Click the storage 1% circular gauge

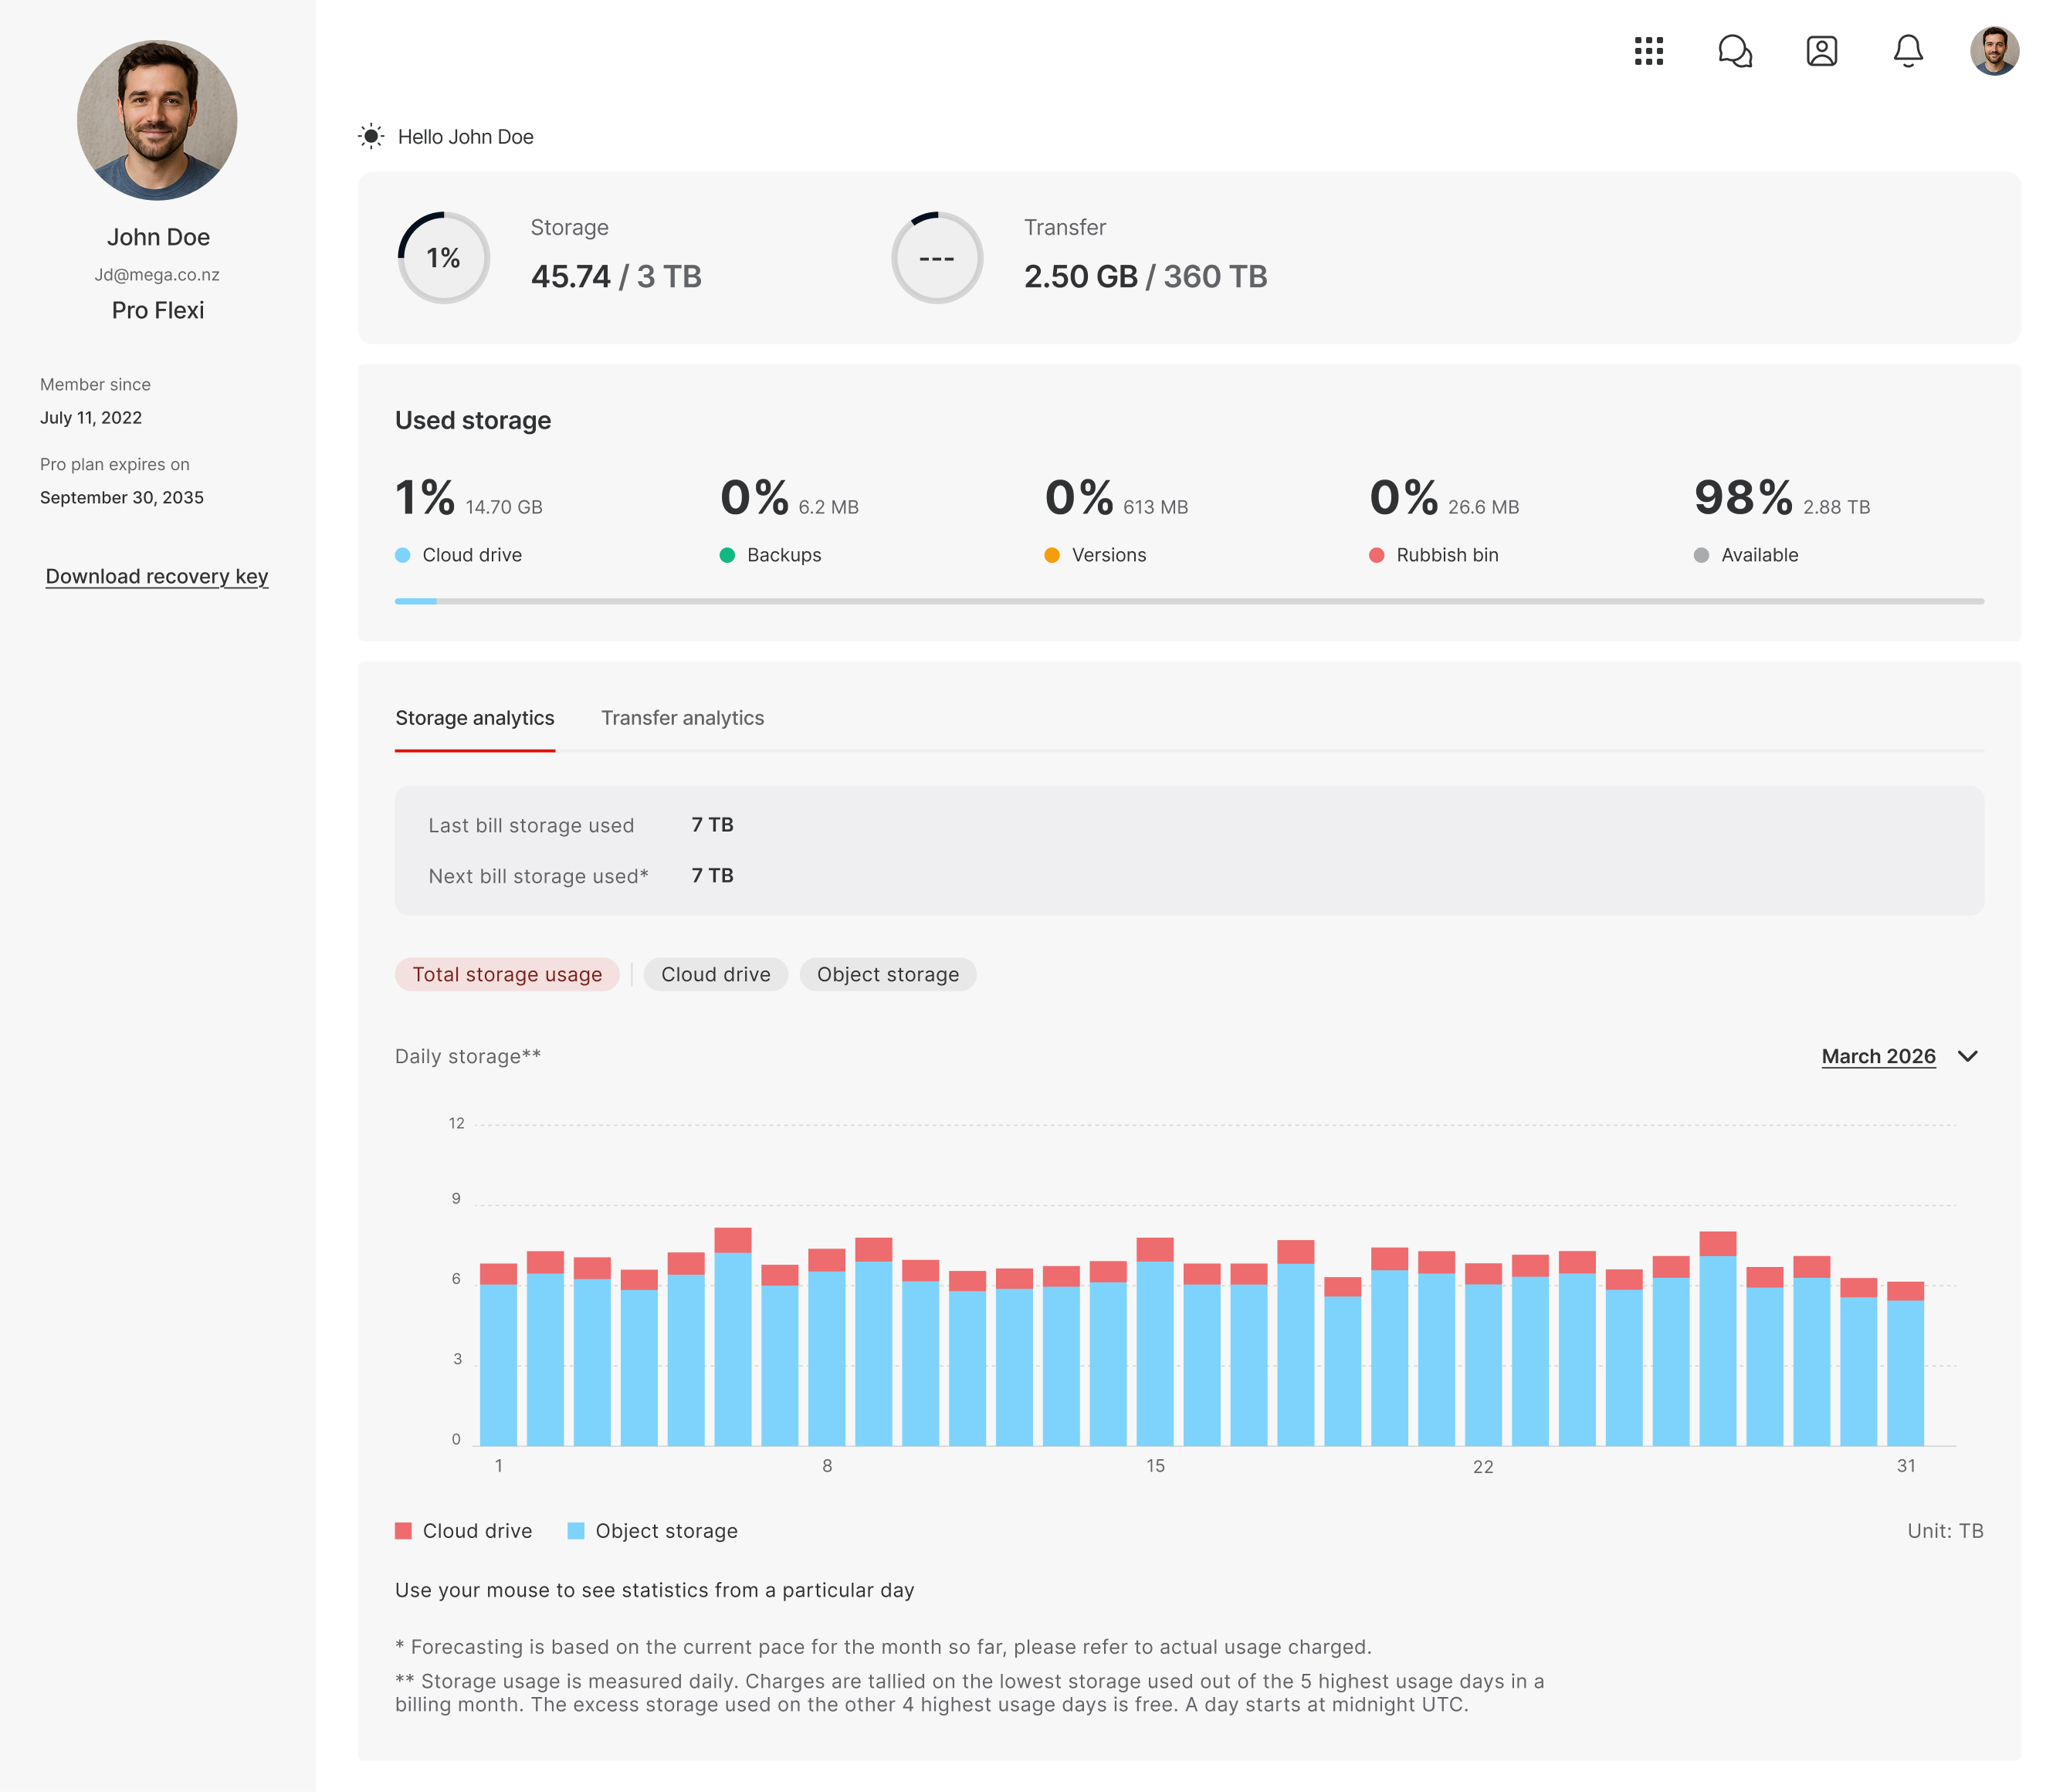pyautogui.click(x=443, y=258)
